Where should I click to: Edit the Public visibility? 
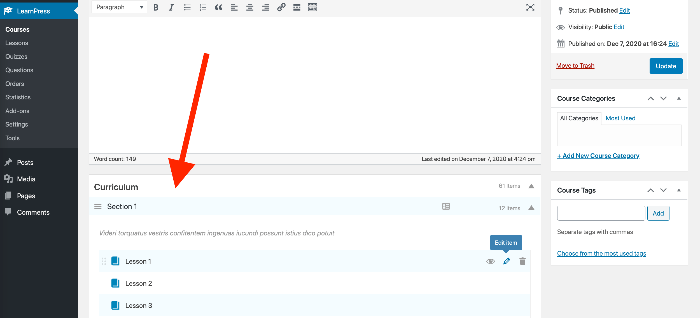[x=619, y=27]
